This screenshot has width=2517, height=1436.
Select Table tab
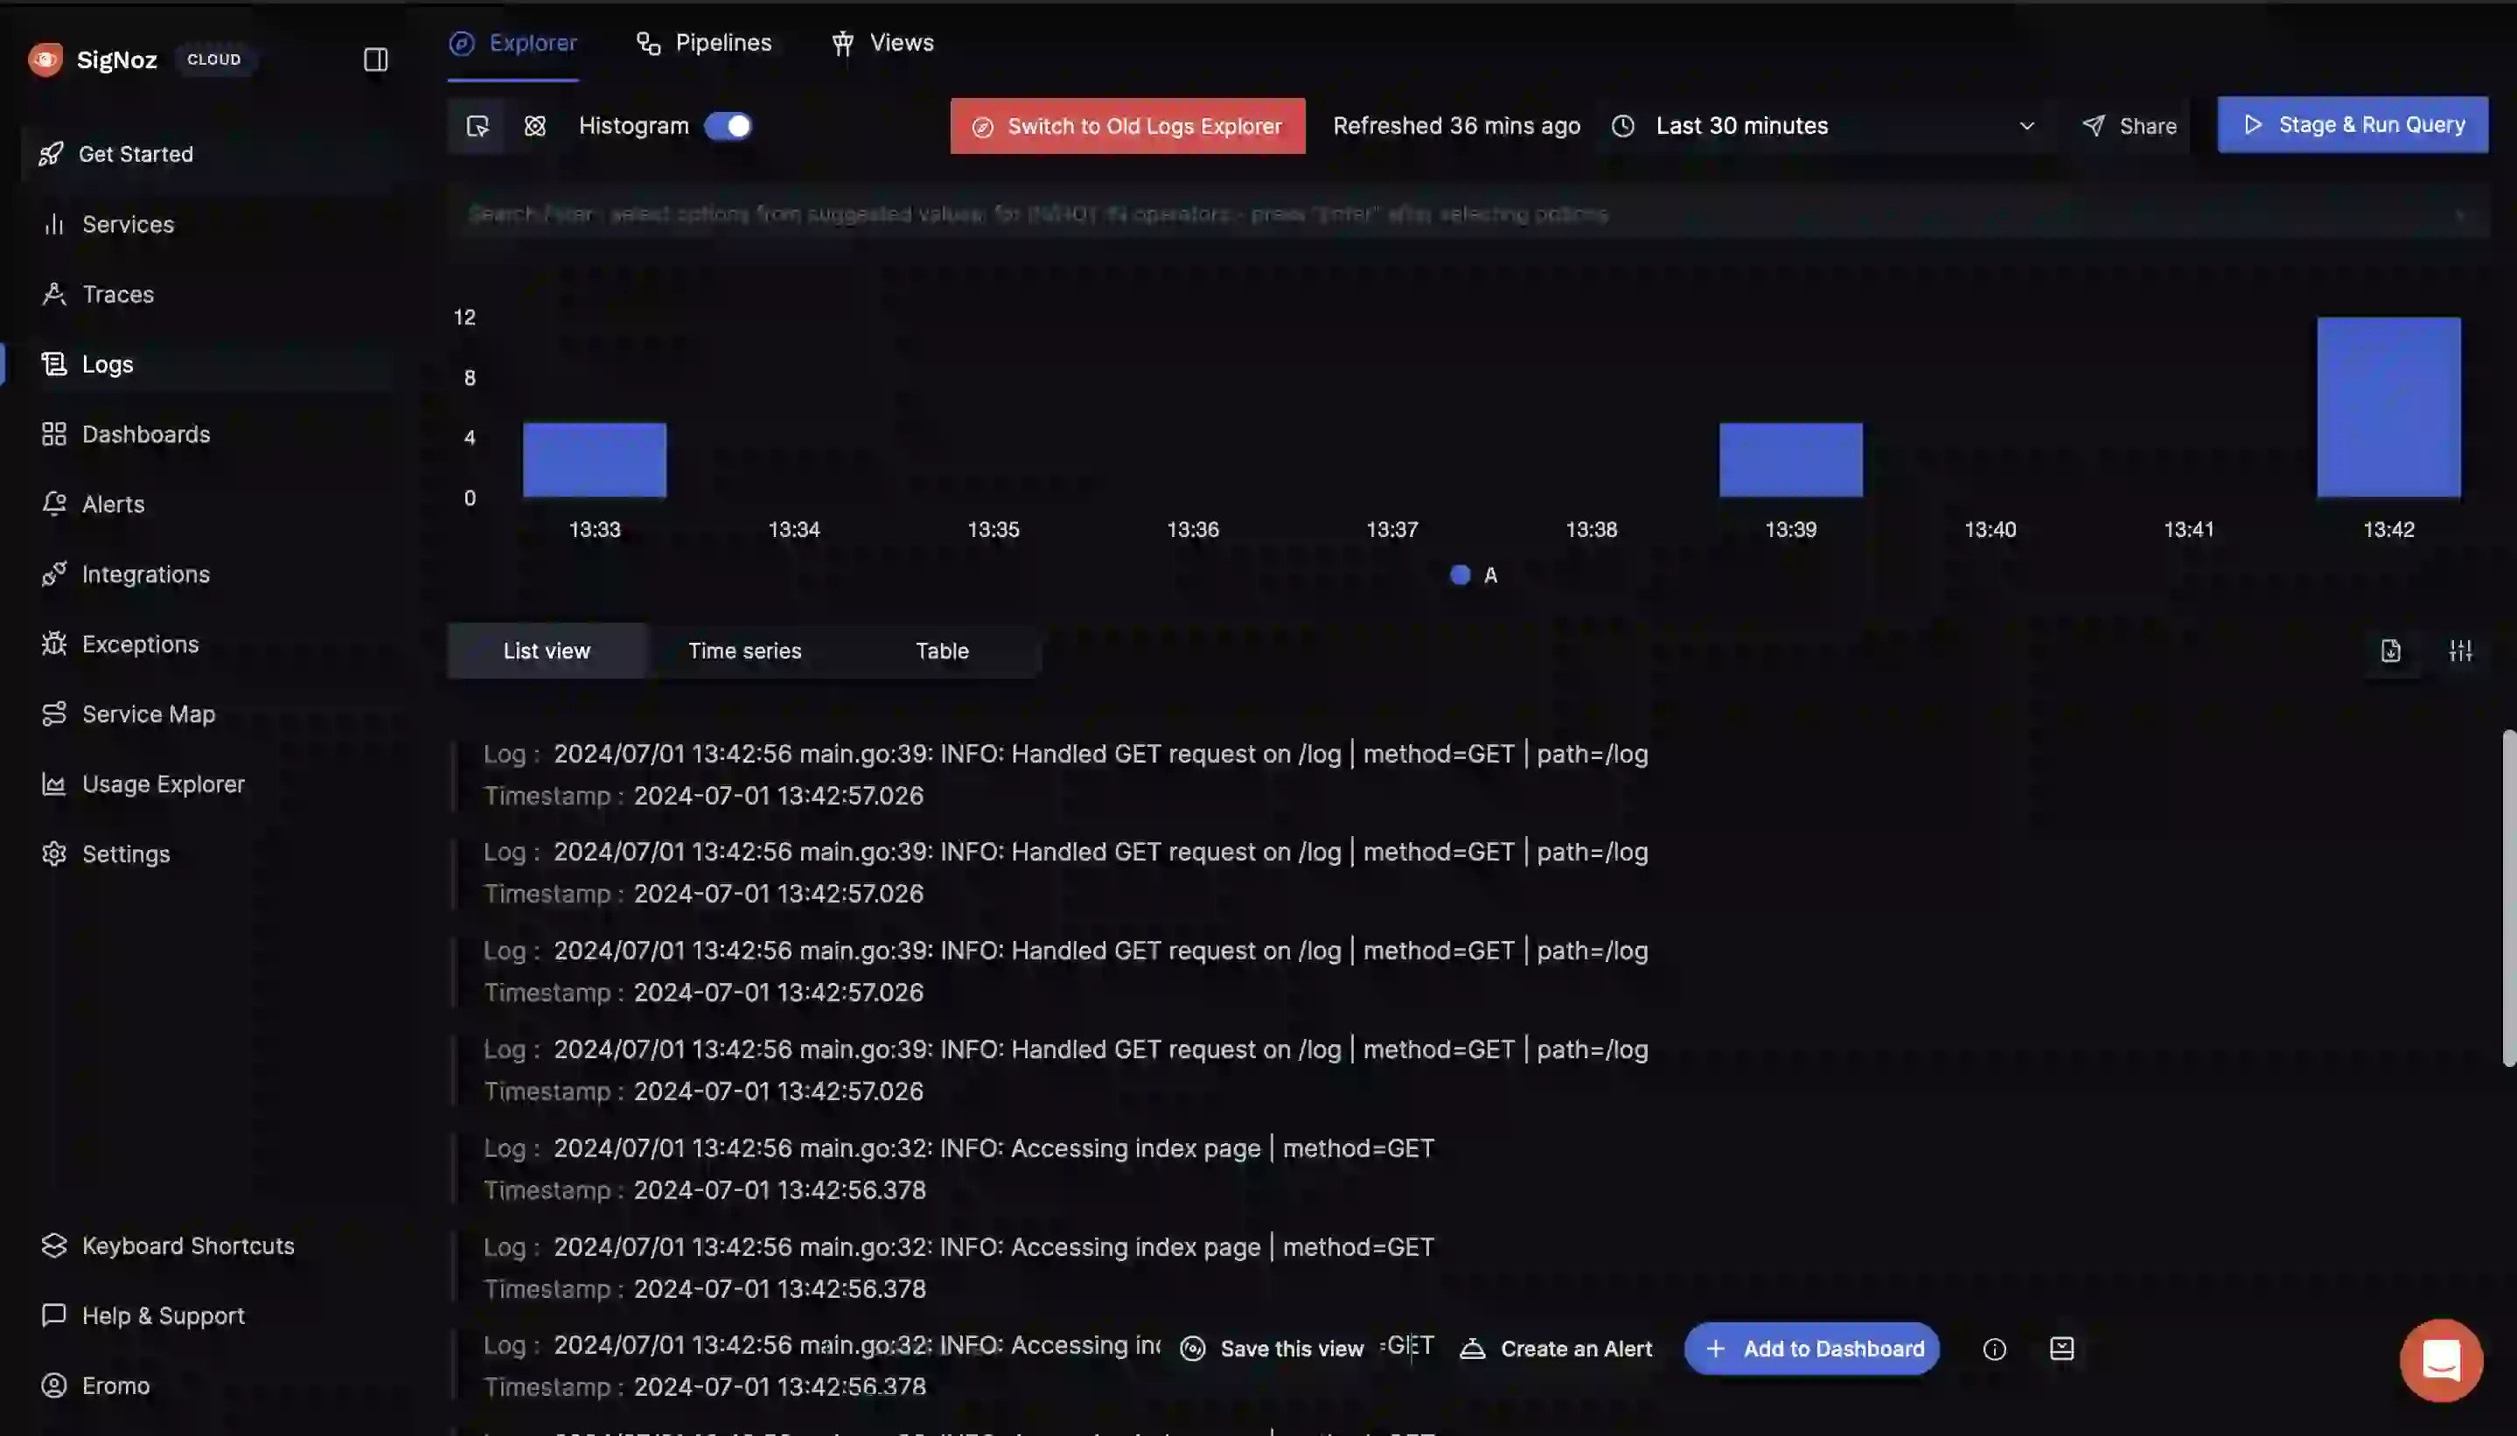[942, 651]
